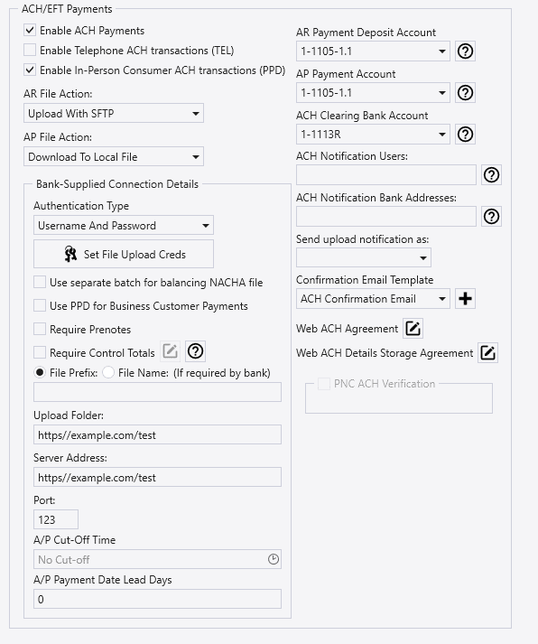This screenshot has width=538, height=644.
Task: Open help for ACH Notification Users
Action: pos(491,175)
